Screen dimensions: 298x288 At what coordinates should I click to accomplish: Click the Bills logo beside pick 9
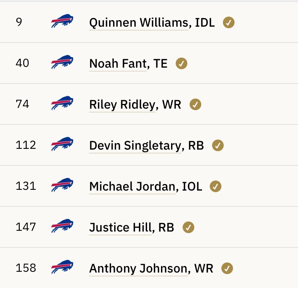pos(62,21)
